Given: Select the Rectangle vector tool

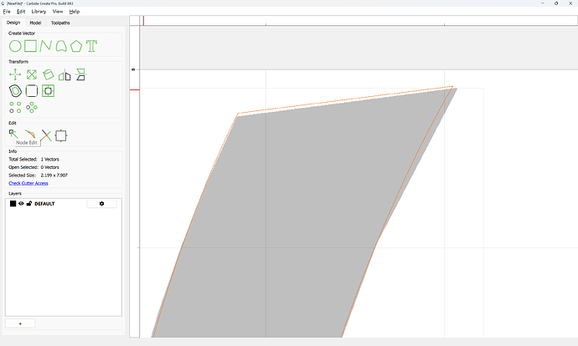Looking at the screenshot, I should point(31,46).
